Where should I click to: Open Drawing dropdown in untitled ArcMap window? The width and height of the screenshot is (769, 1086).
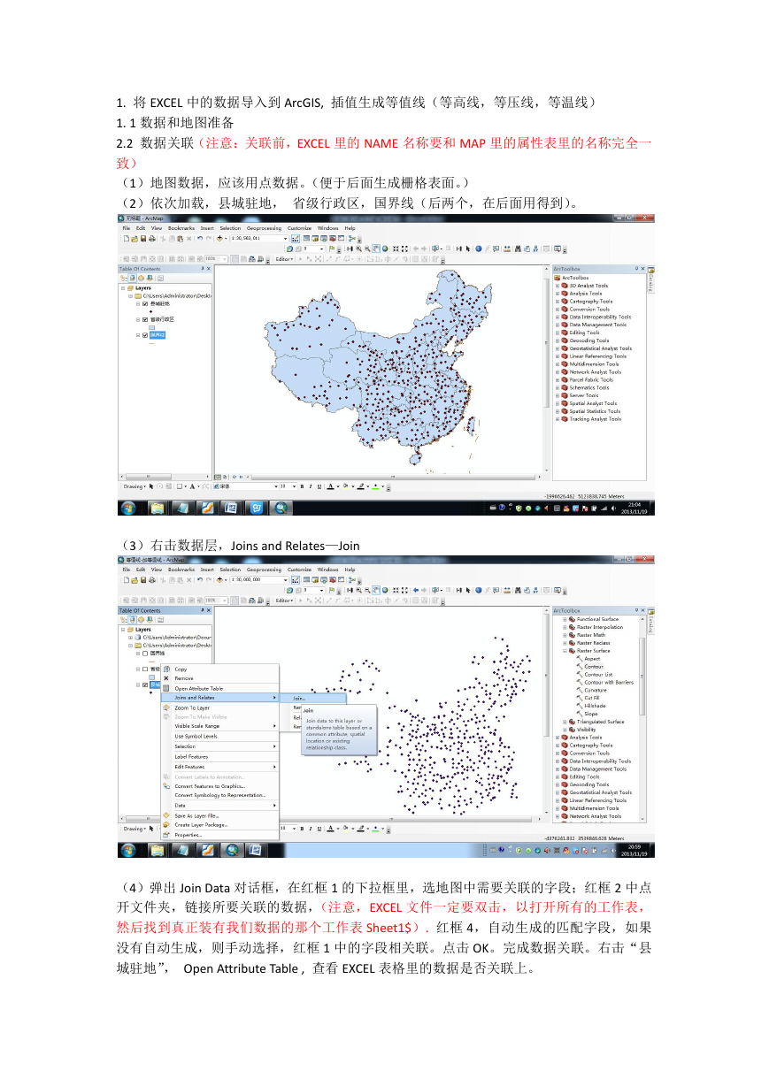[x=135, y=486]
